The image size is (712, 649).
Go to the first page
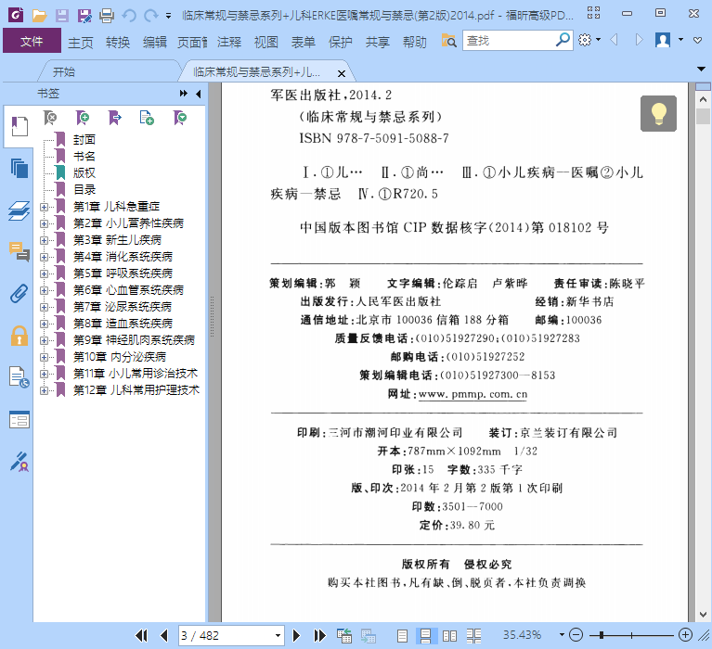[x=141, y=636]
